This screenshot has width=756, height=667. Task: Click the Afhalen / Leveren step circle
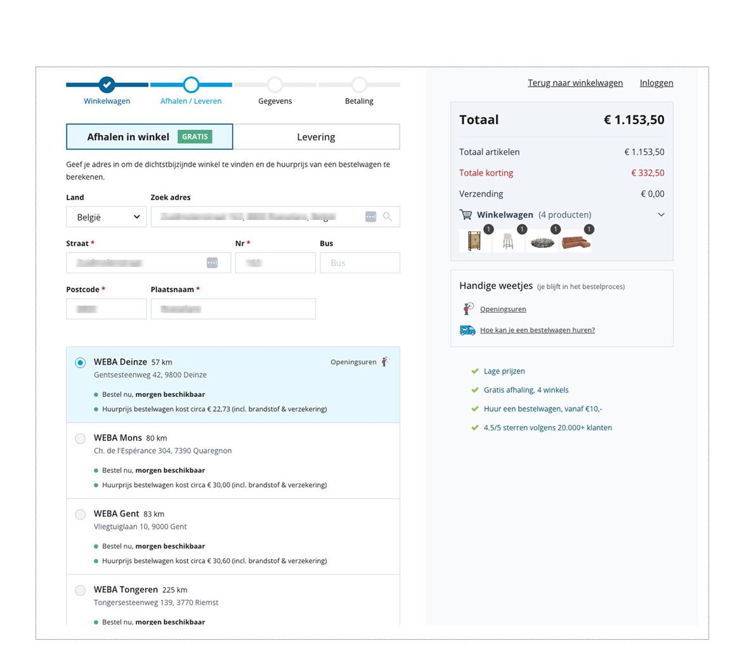point(191,85)
